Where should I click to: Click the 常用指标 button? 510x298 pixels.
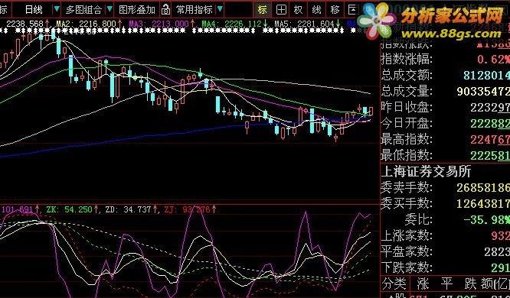195,10
